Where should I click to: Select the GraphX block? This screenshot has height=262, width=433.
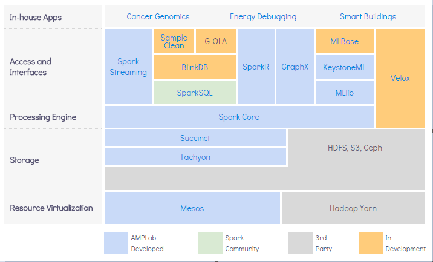[295, 67]
